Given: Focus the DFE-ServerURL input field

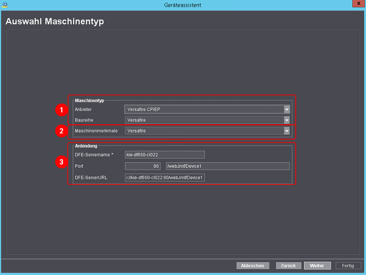Looking at the screenshot, I should (164, 177).
